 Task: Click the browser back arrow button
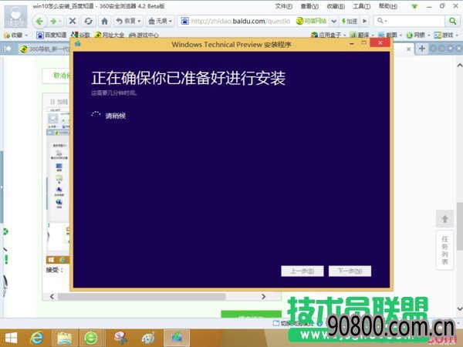(x=40, y=22)
